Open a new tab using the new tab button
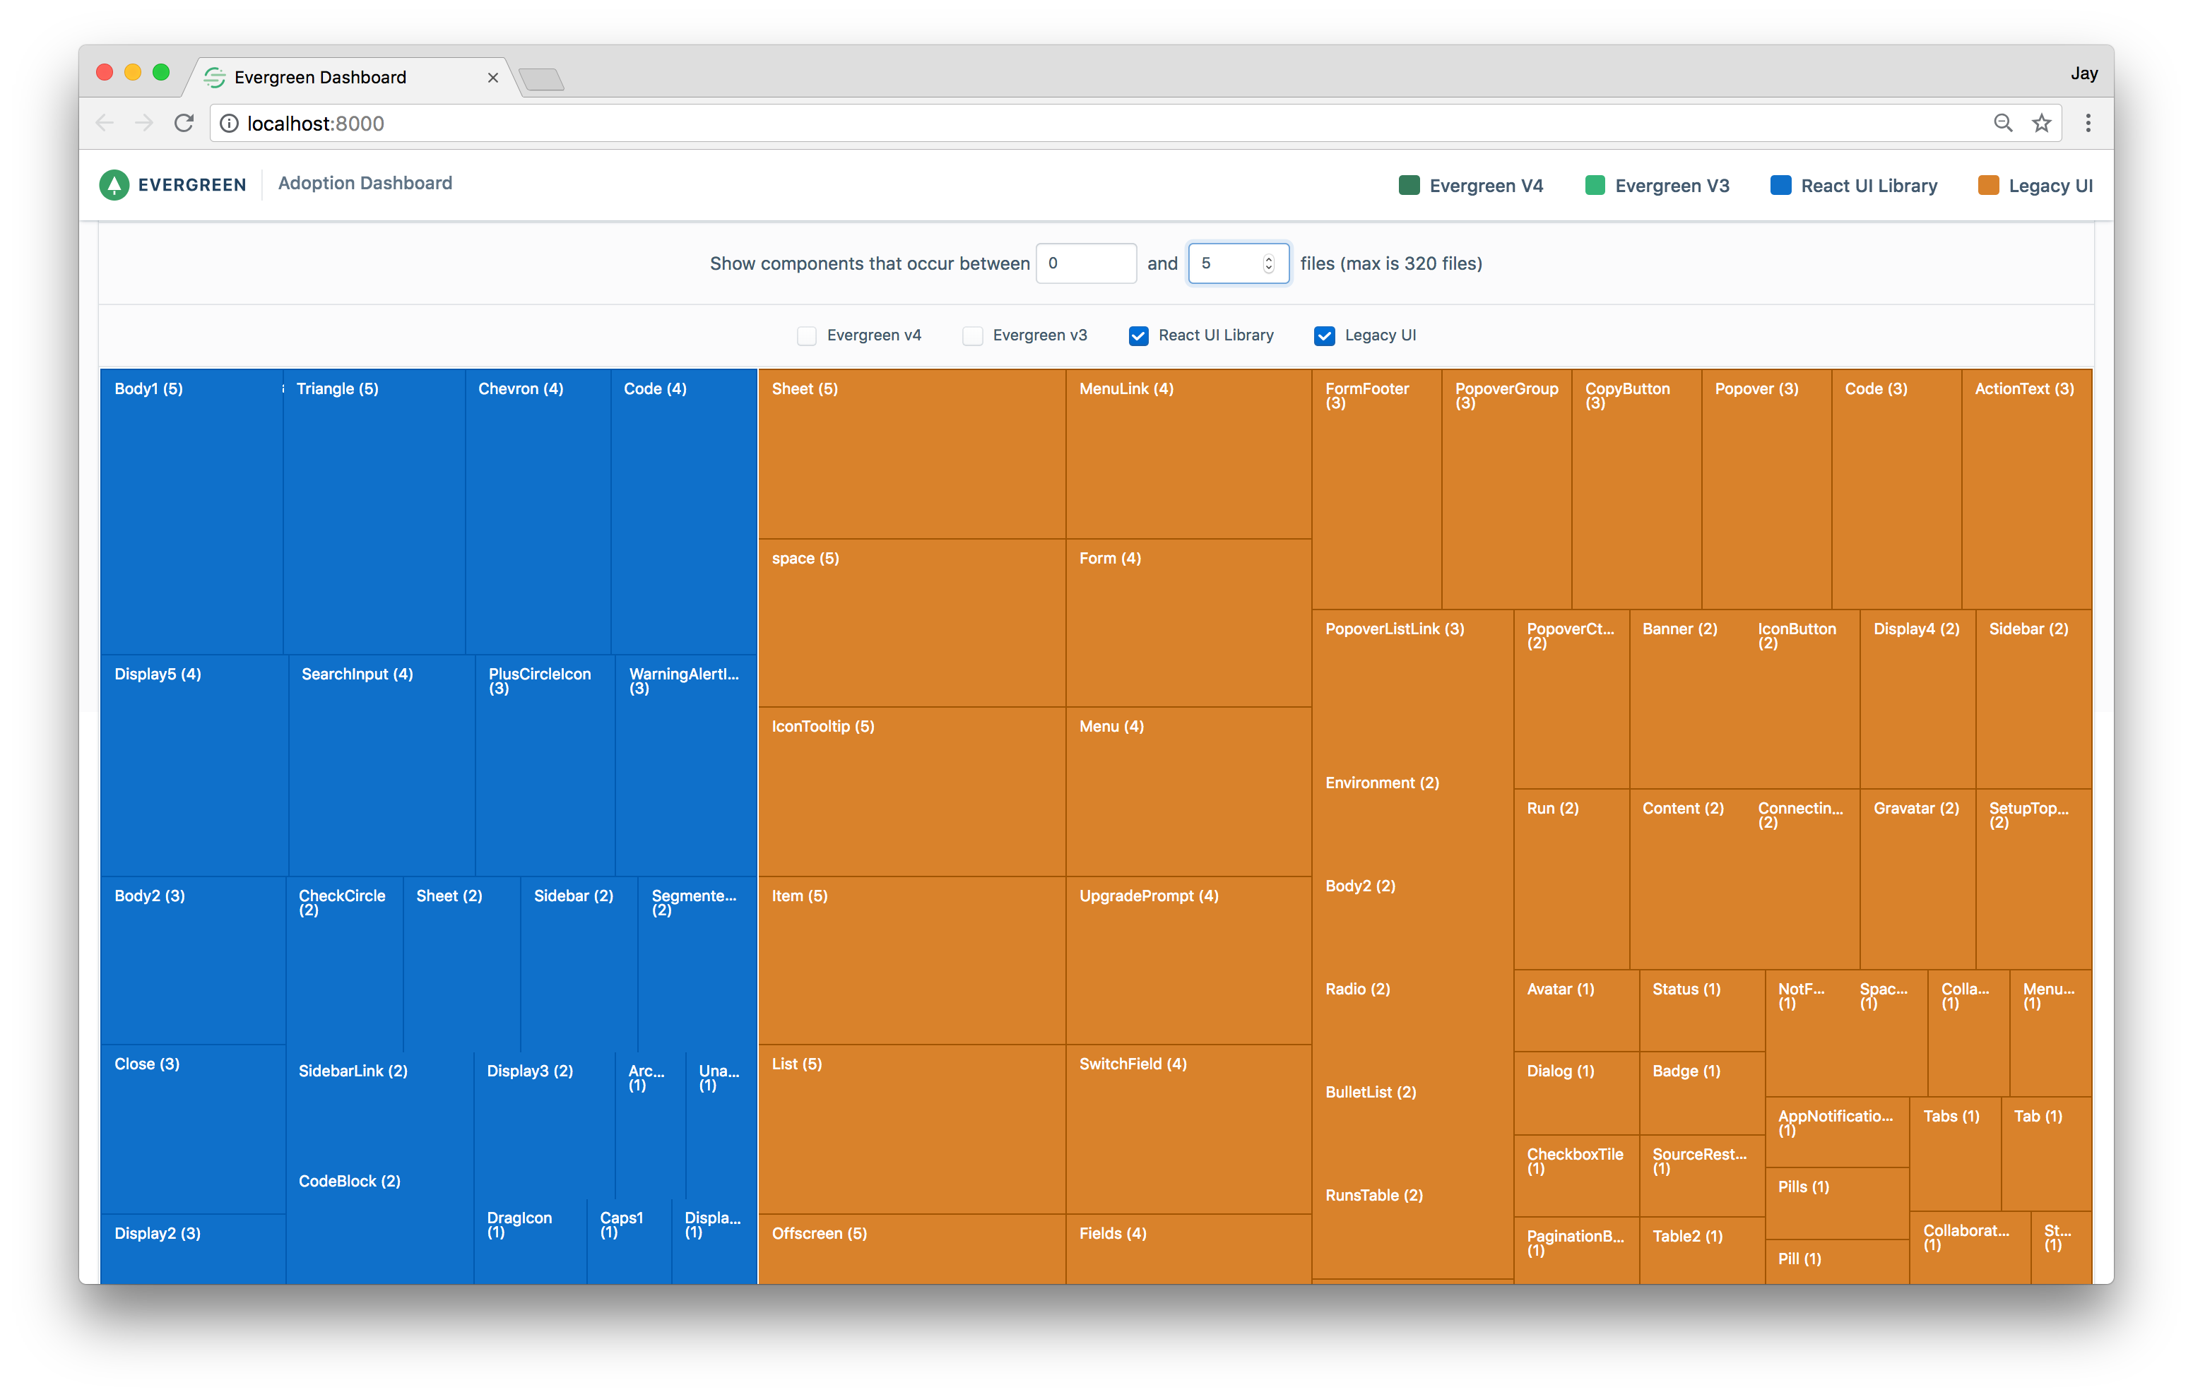 (x=543, y=80)
